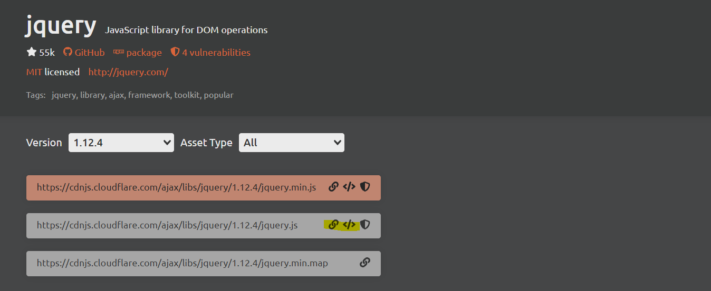Copy SRI shield icon for jquery.js row
The image size is (711, 291).
(x=365, y=225)
